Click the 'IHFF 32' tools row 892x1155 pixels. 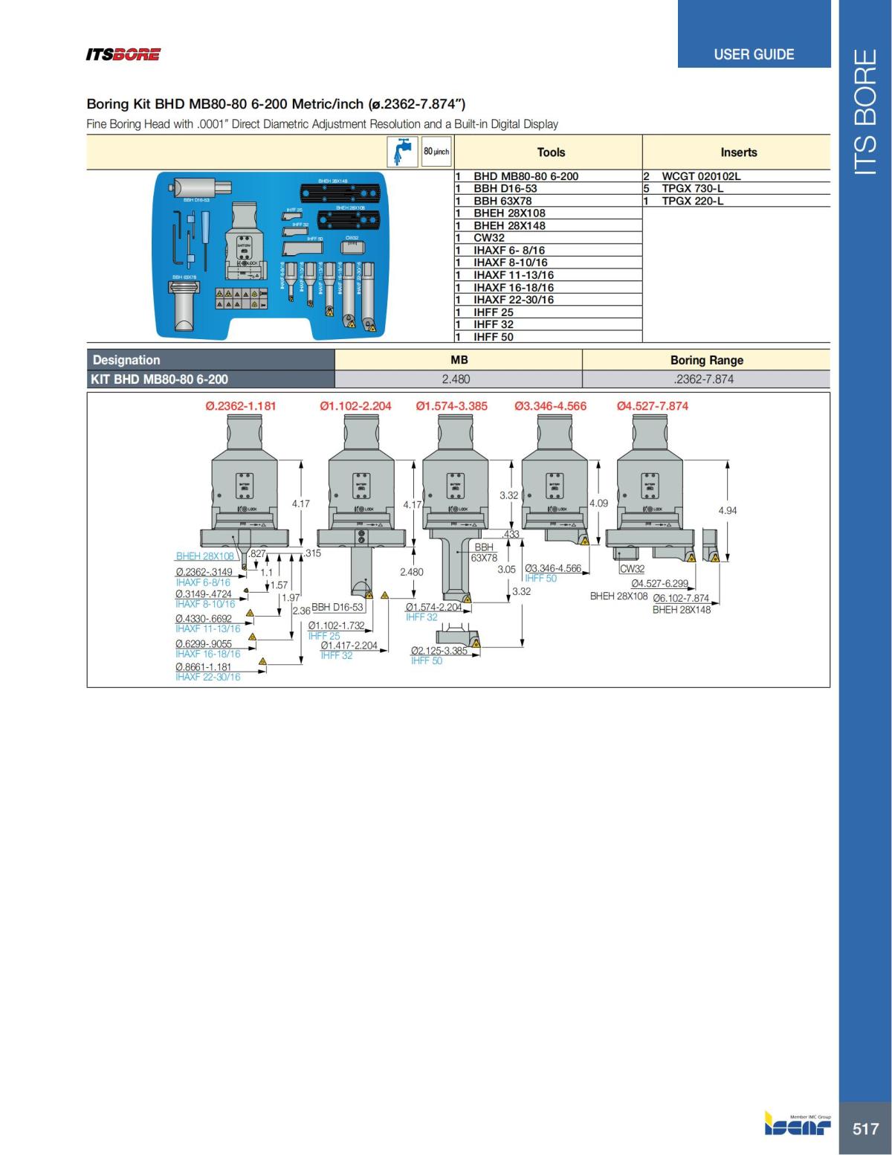[549, 324]
